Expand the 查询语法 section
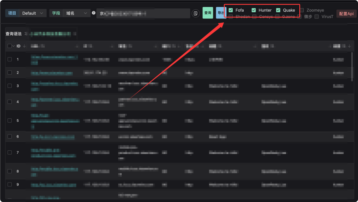 [x=26, y=34]
